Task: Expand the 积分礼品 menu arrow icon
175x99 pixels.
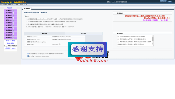Action: pyautogui.click(x=13, y=30)
